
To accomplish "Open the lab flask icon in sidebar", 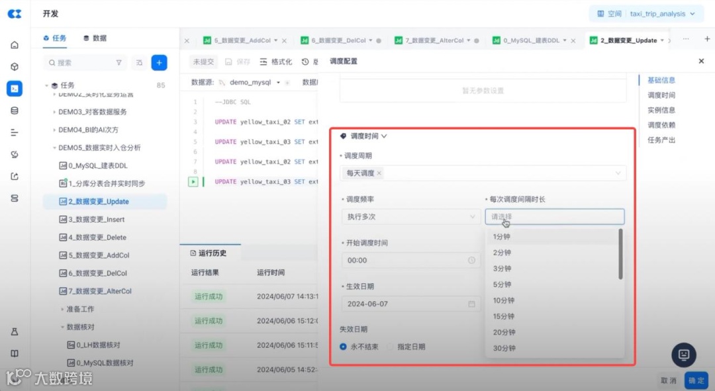I will click(15, 331).
